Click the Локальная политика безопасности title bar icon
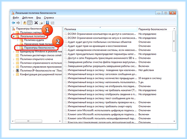Image resolution: width=187 pixels, height=139 pixels. point(13,13)
